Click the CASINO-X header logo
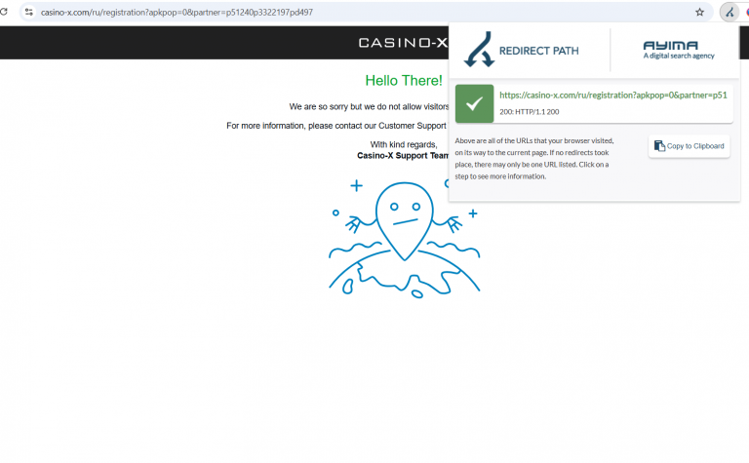 pyautogui.click(x=403, y=43)
